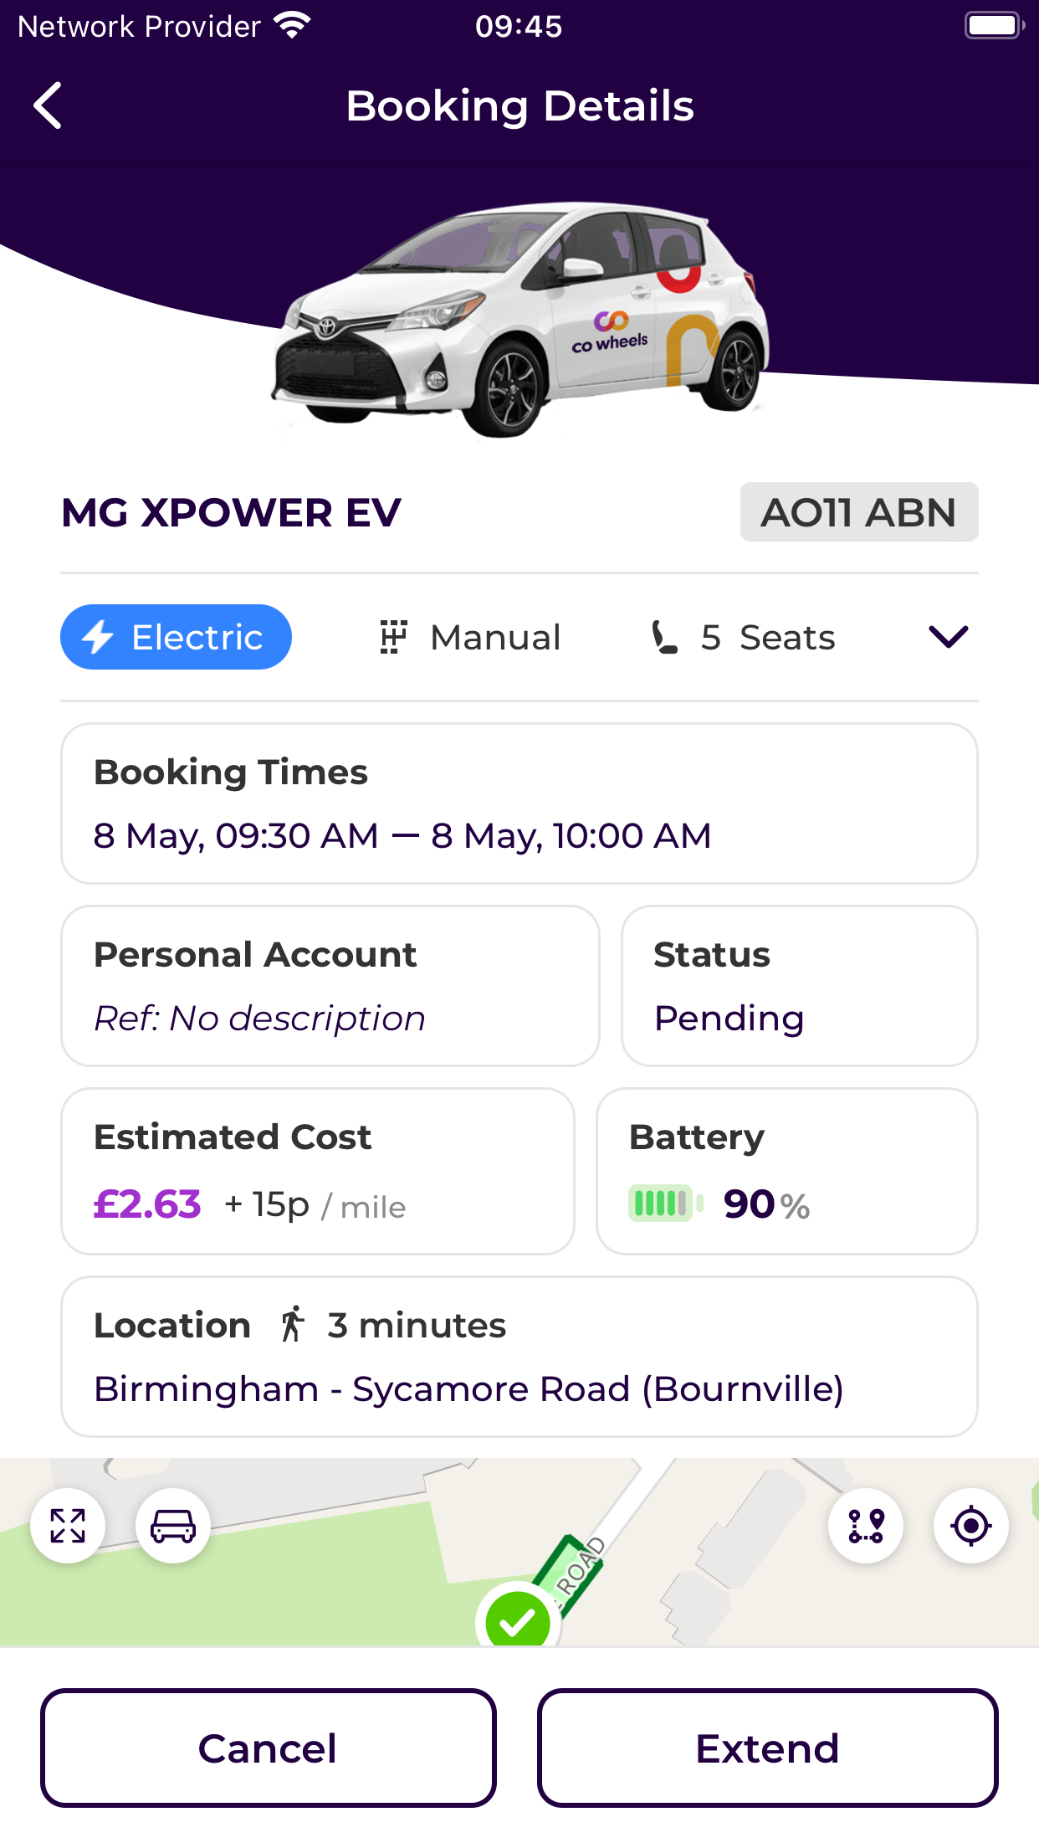Tap the car icon on the map
Screen dimensions: 1039x1848
173,1526
